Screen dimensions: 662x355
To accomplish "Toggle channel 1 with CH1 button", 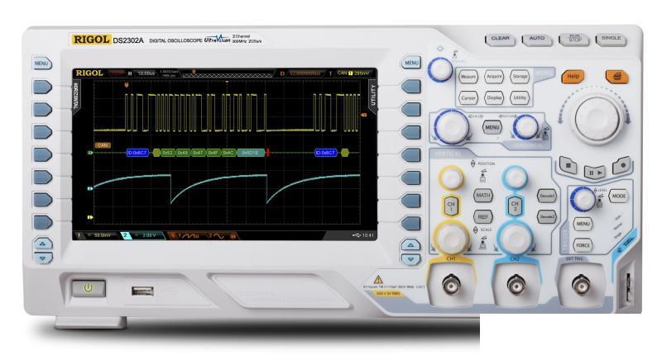I will (452, 207).
